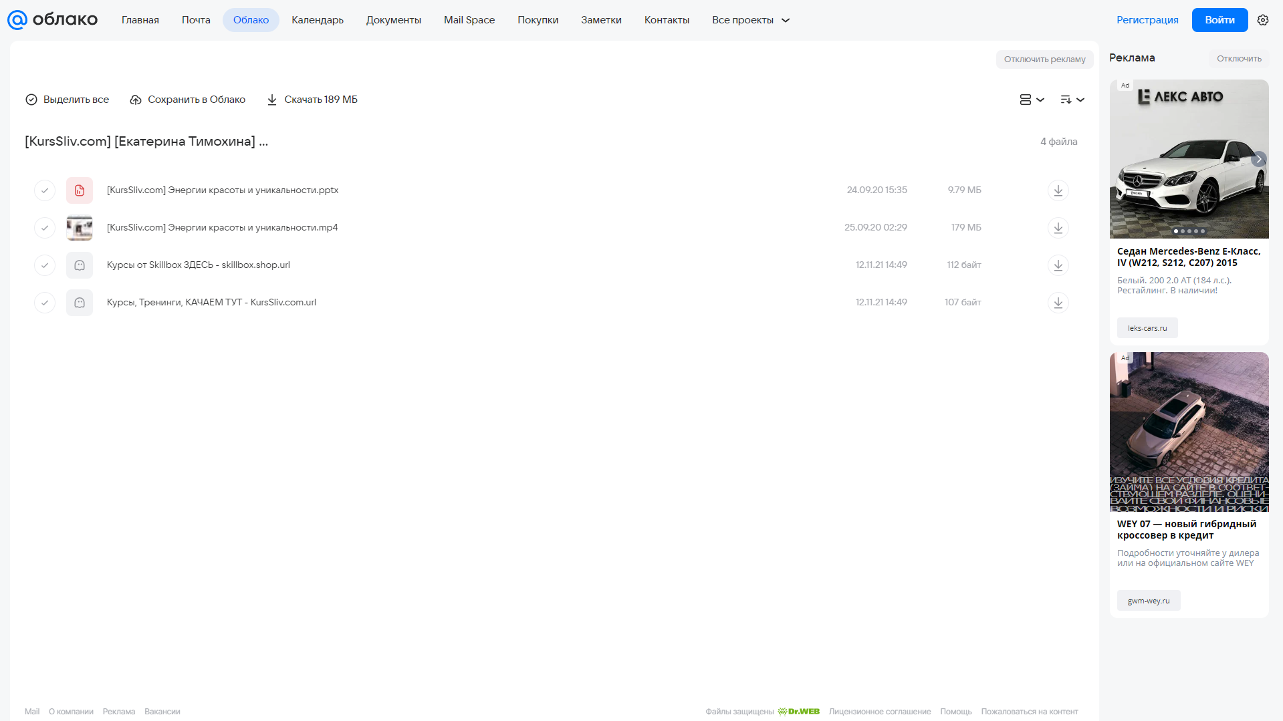Download skillbox.shop.url using its download icon

[1058, 265]
